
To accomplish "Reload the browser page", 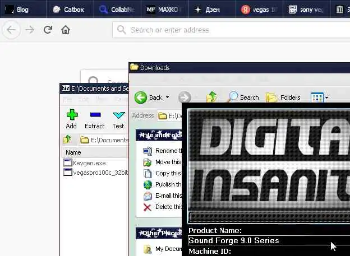I will 48,30.
